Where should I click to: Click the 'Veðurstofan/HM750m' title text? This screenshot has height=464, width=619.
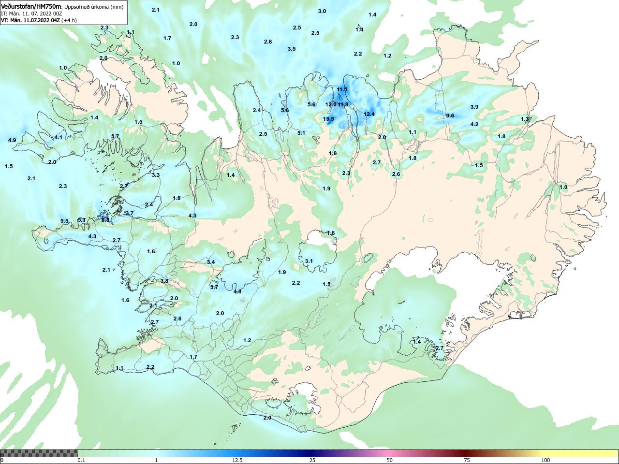[x=31, y=6]
